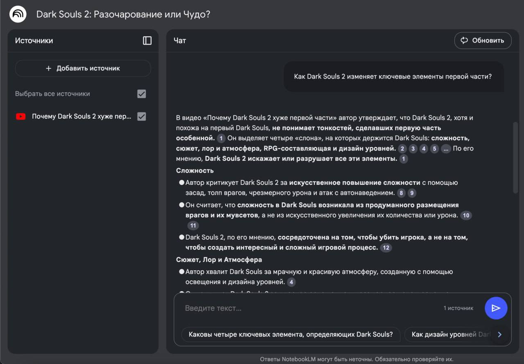Click the NotebookLM logo icon
Image resolution: width=524 pixels, height=364 pixels.
(18, 14)
